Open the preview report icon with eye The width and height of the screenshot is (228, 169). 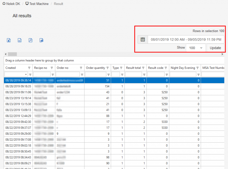(41, 40)
